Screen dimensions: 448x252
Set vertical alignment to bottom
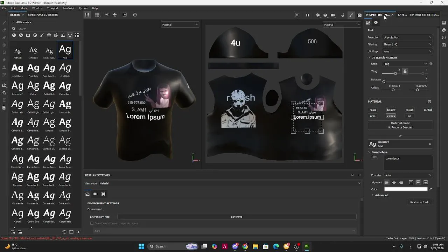(426, 182)
